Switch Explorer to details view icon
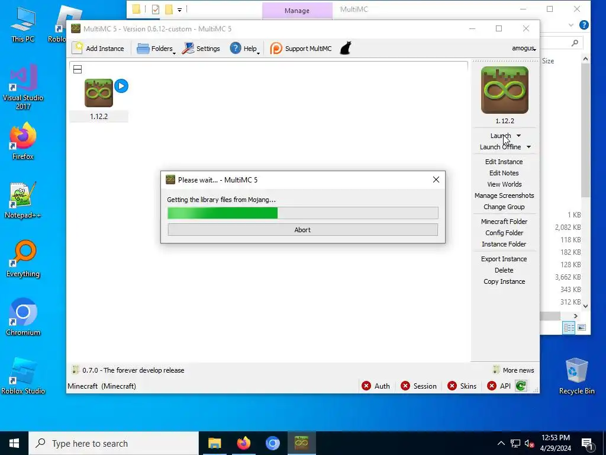 [569, 328]
